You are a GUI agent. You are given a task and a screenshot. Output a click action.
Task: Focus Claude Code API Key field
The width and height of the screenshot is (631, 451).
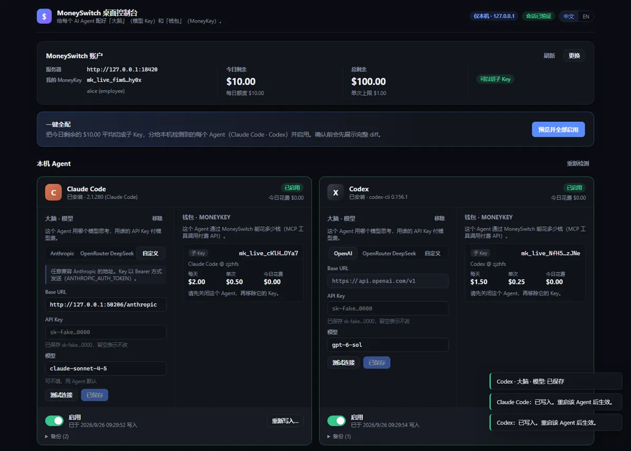(106, 332)
